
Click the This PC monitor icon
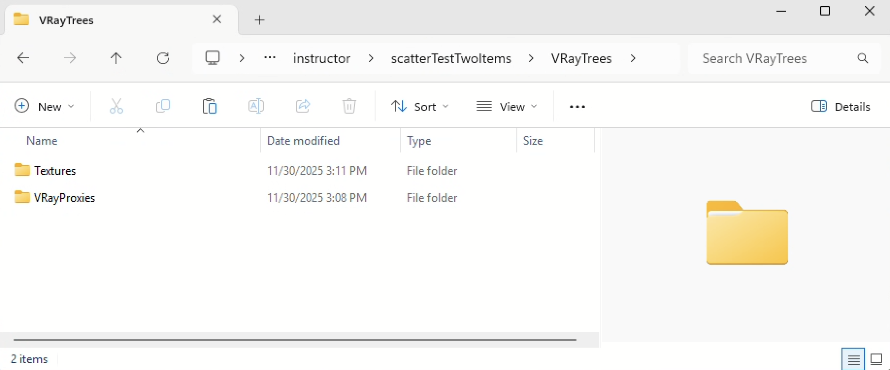click(x=213, y=58)
